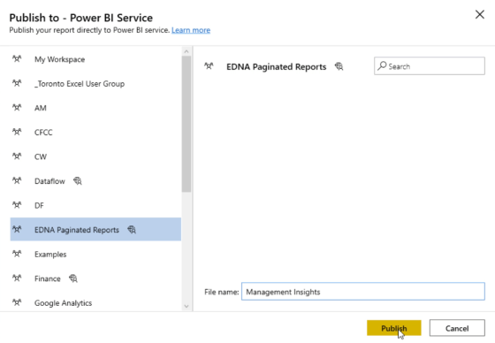Click the premium icon beside Finance
Image resolution: width=495 pixels, height=343 pixels.
click(x=72, y=278)
